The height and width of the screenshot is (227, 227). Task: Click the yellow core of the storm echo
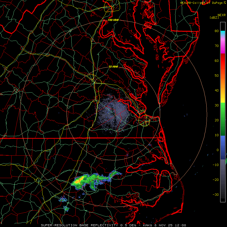[79, 180]
